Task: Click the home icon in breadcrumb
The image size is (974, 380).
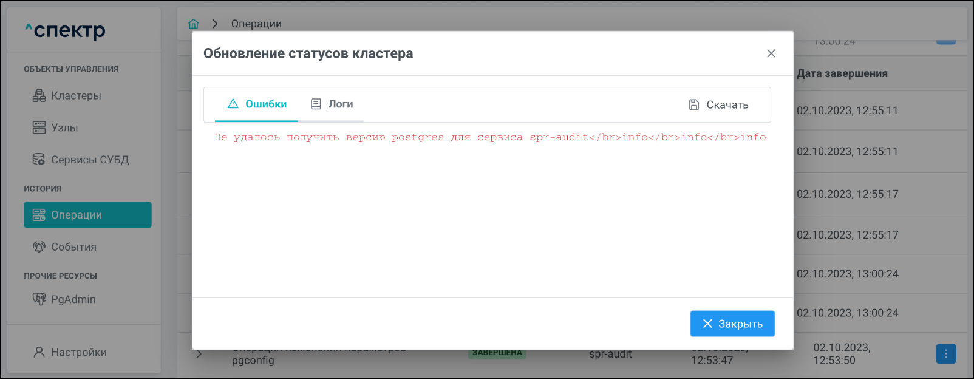Action: pos(194,24)
